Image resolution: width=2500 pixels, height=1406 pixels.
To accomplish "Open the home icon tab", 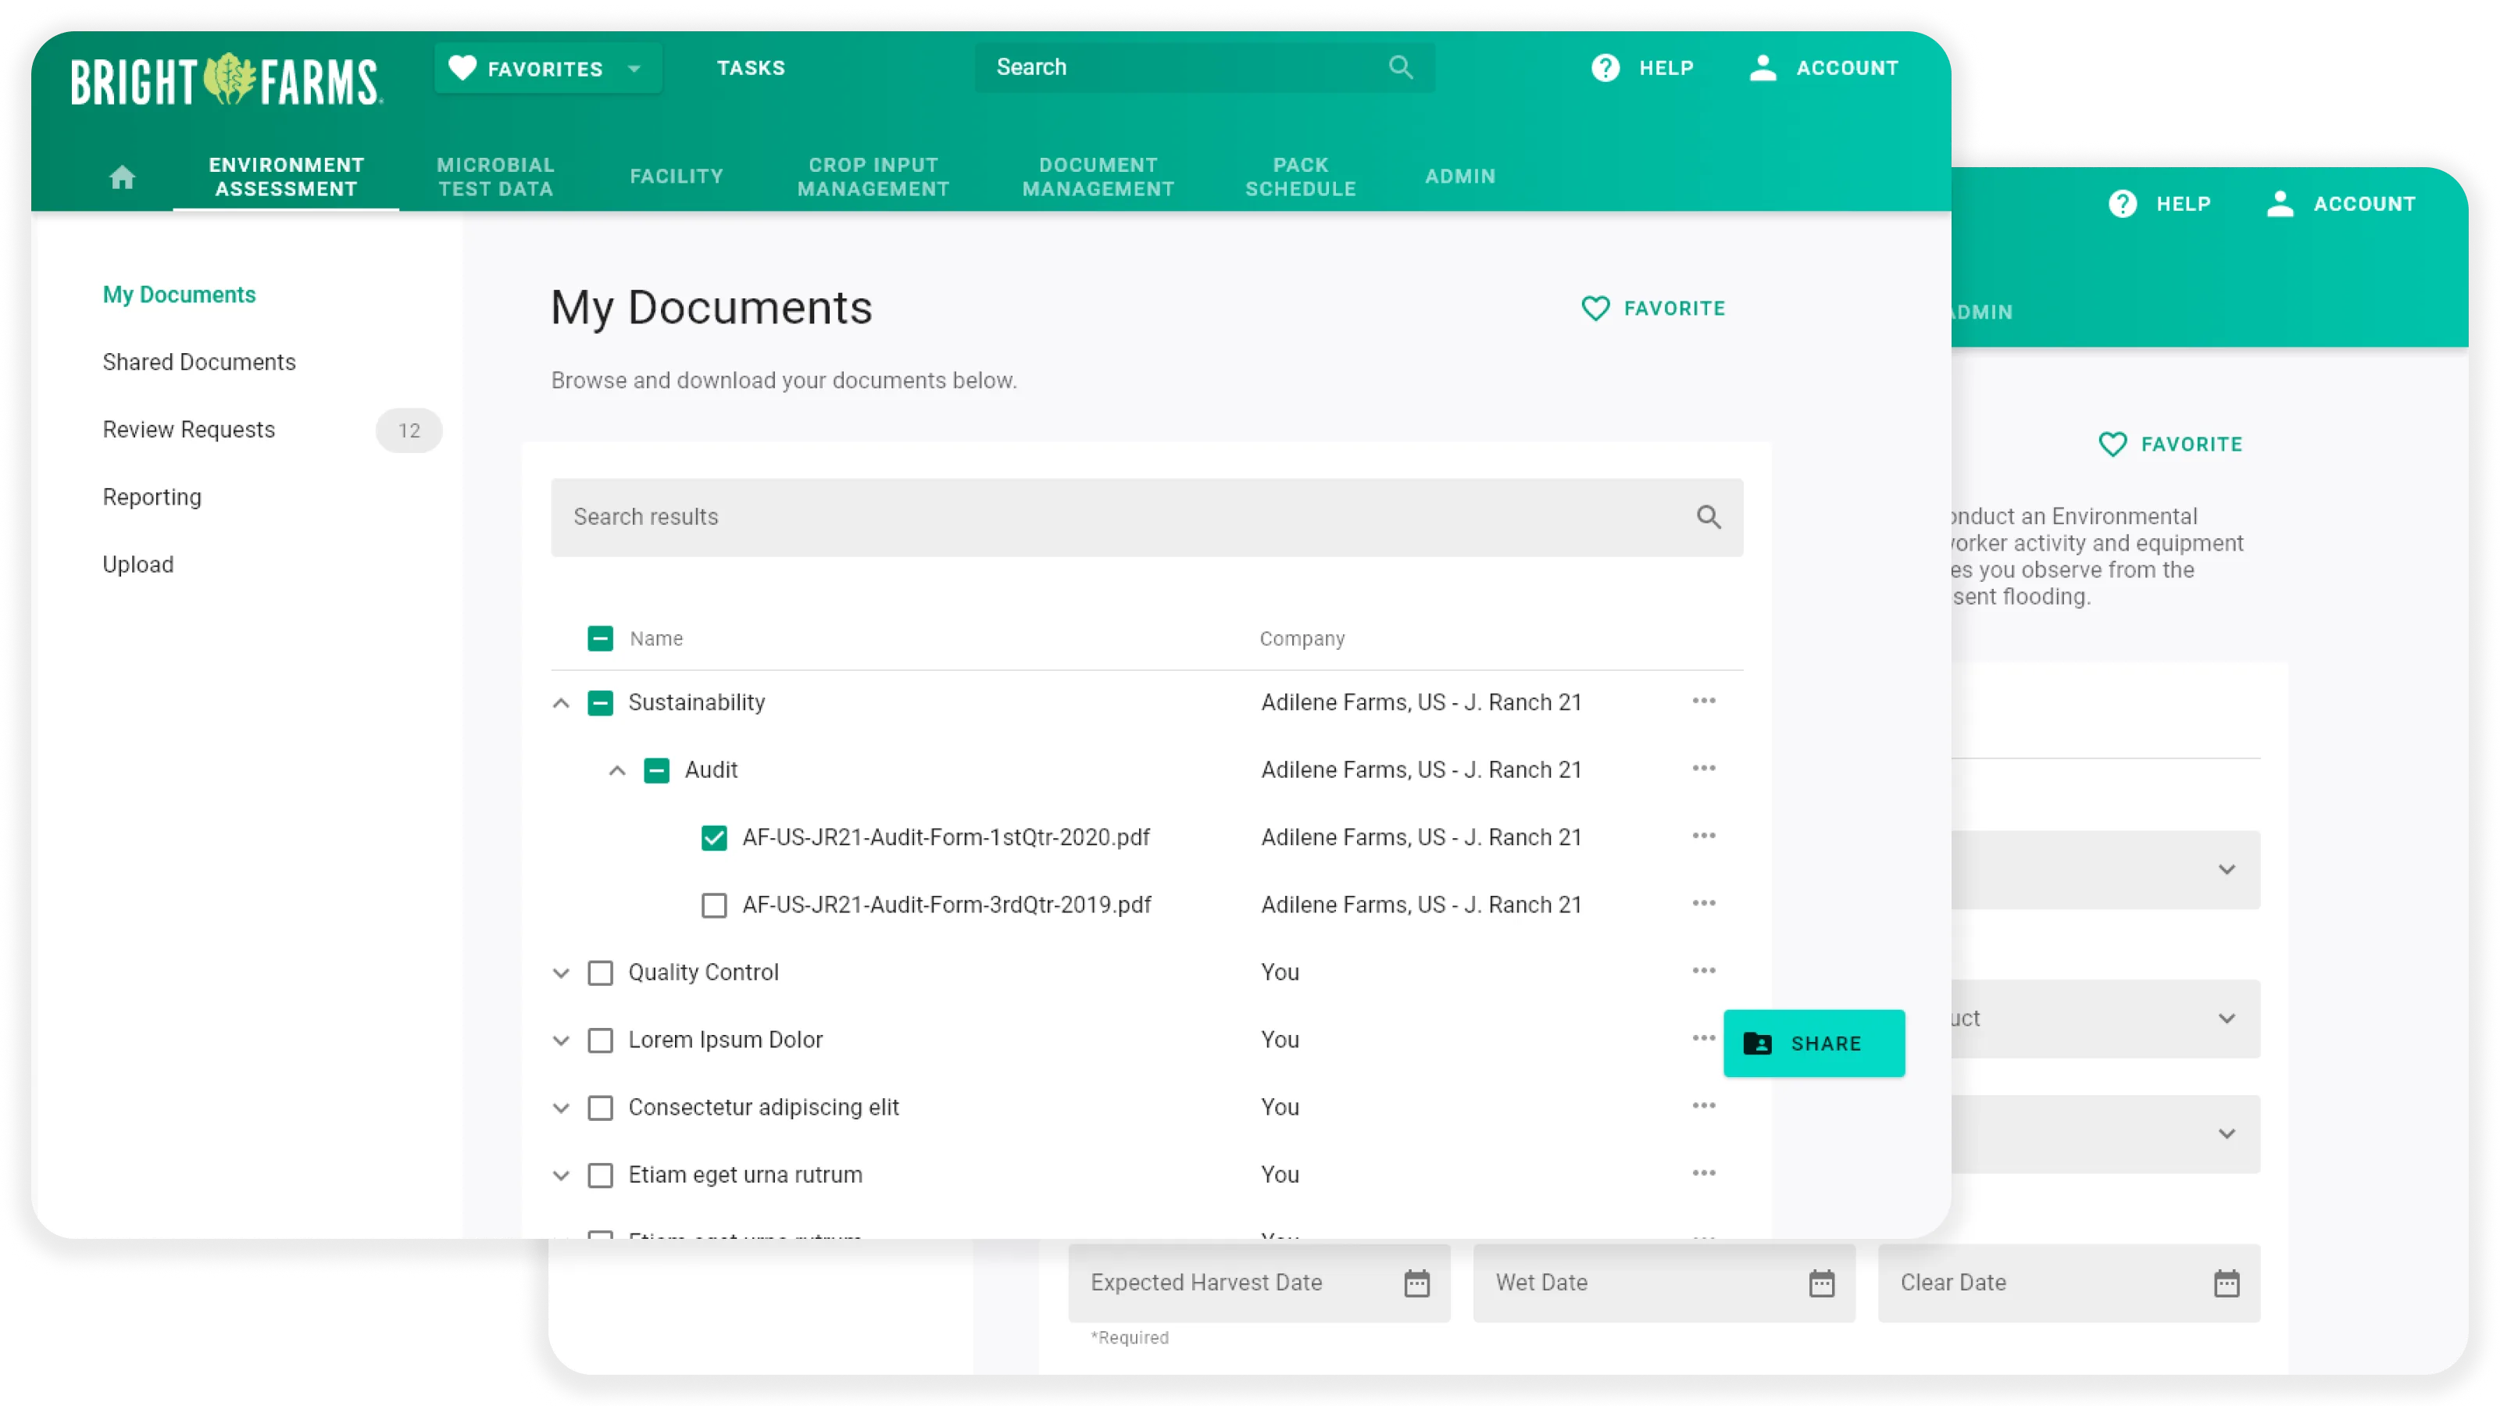I will [x=123, y=177].
